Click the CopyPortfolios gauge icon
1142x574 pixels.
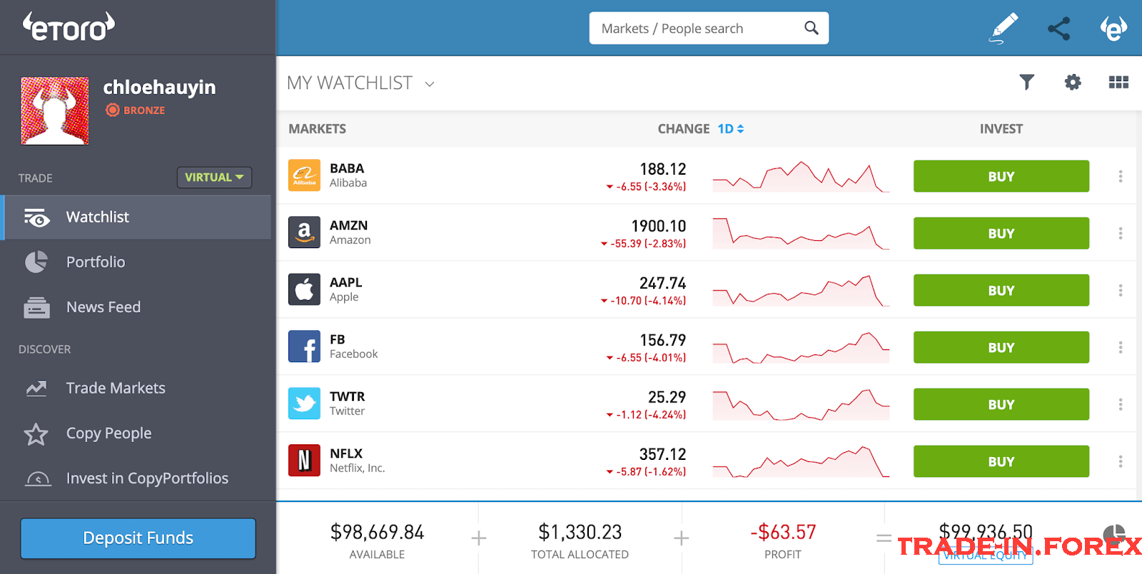pos(38,478)
